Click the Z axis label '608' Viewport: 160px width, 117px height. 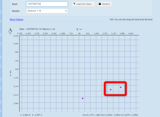[17, 69]
